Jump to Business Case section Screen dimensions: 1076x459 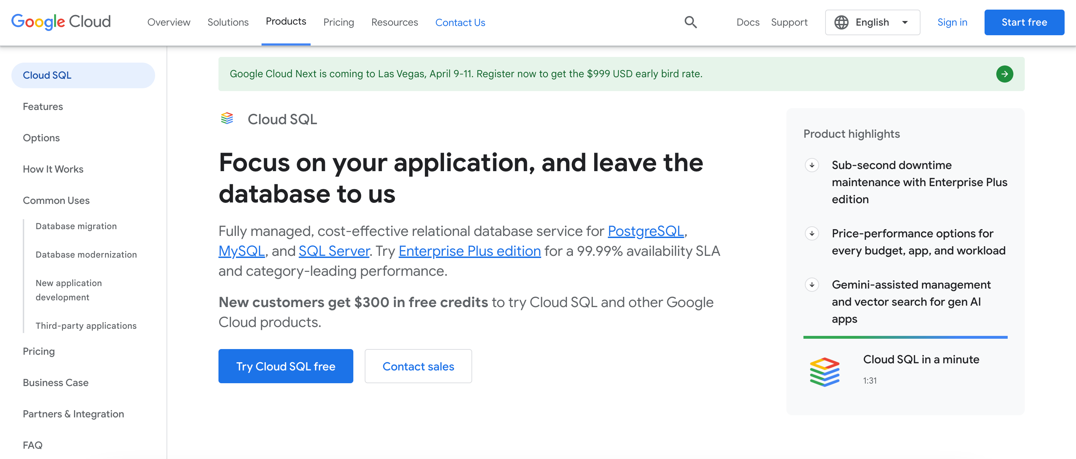point(56,382)
